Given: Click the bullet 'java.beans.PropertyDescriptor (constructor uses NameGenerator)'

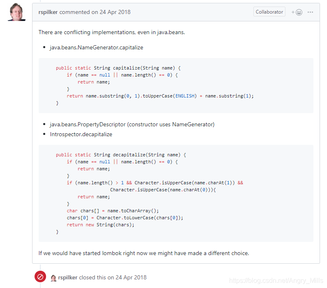Looking at the screenshot, I should pyautogui.click(x=132, y=125).
